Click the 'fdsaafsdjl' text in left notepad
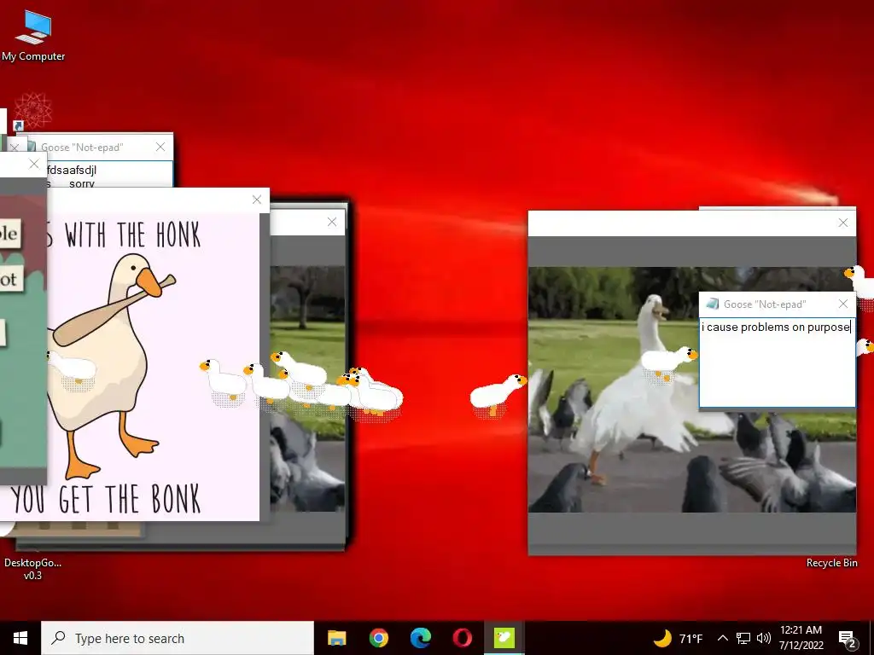 point(72,171)
